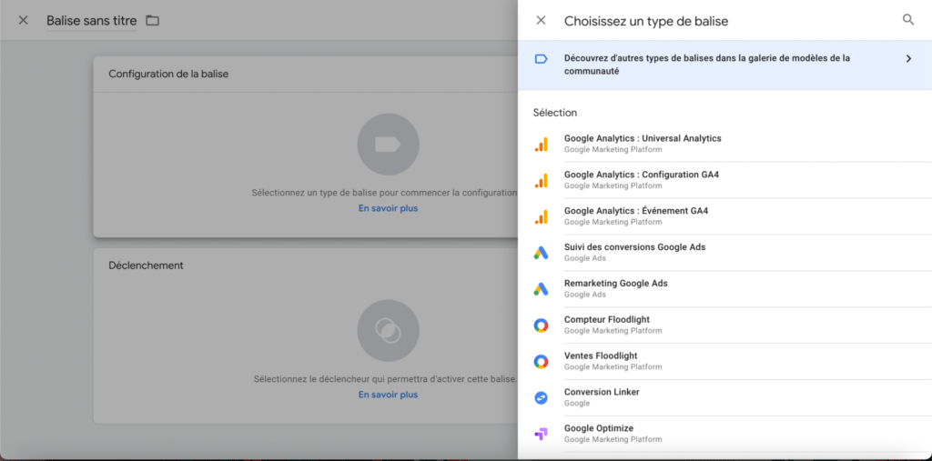Click Sélectionnez le déclencheur prompt text
The height and width of the screenshot is (461, 932).
pos(385,379)
